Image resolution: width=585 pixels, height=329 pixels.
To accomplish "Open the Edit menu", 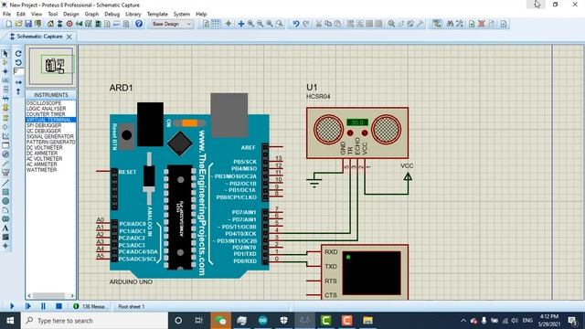I will point(21,15).
